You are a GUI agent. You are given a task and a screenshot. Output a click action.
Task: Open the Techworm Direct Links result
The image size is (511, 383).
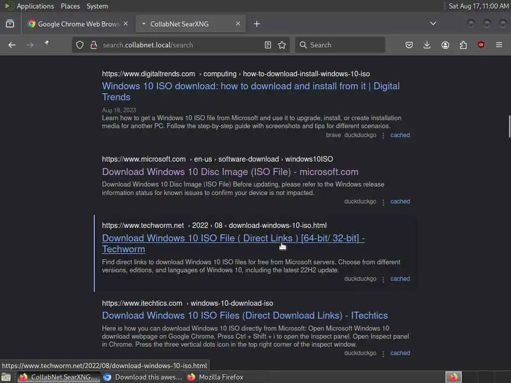click(234, 243)
